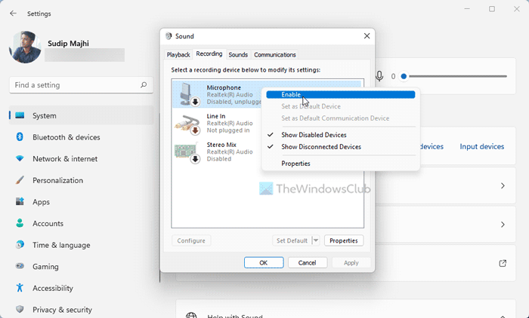Click the Cancel button
This screenshot has height=318, width=529.
coord(308,263)
